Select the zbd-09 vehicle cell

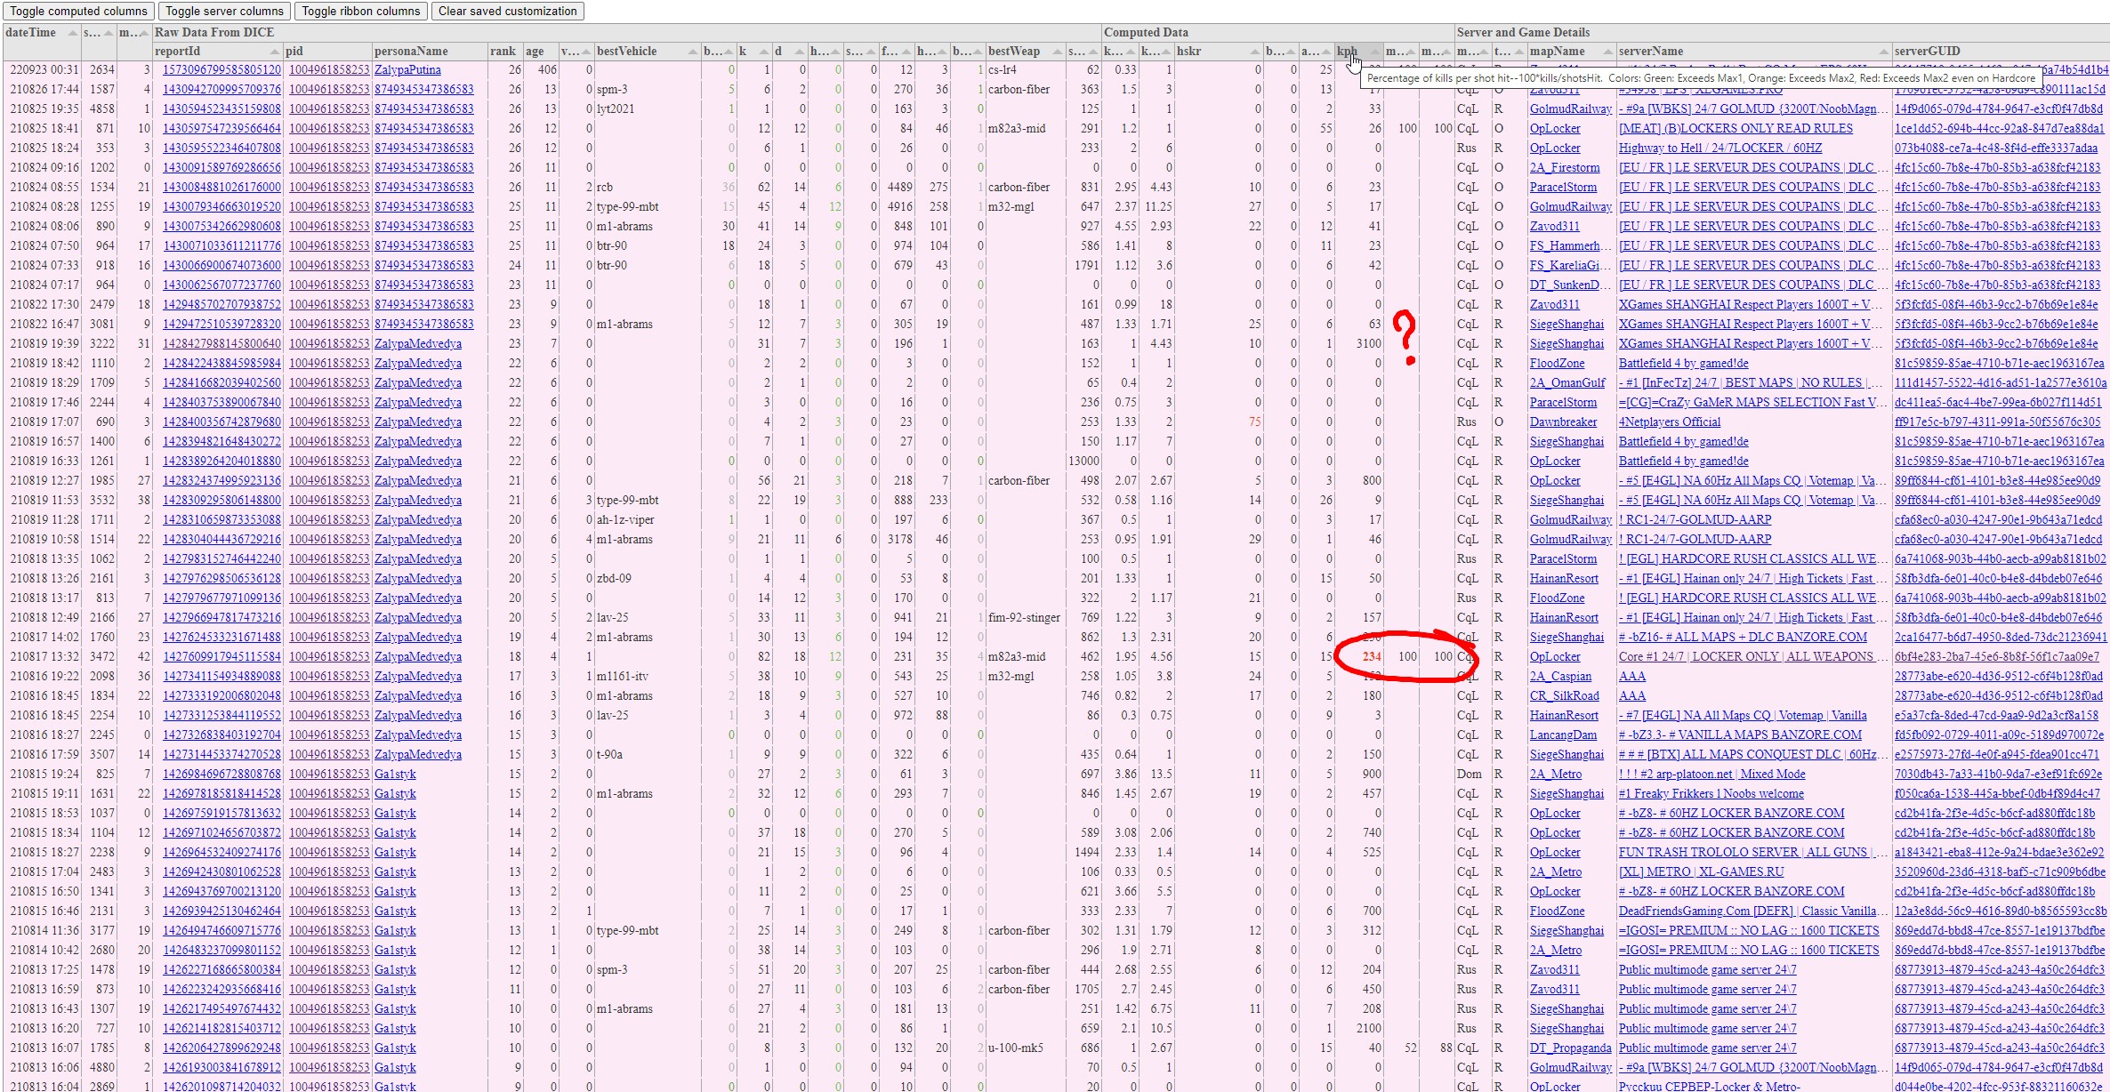point(648,579)
